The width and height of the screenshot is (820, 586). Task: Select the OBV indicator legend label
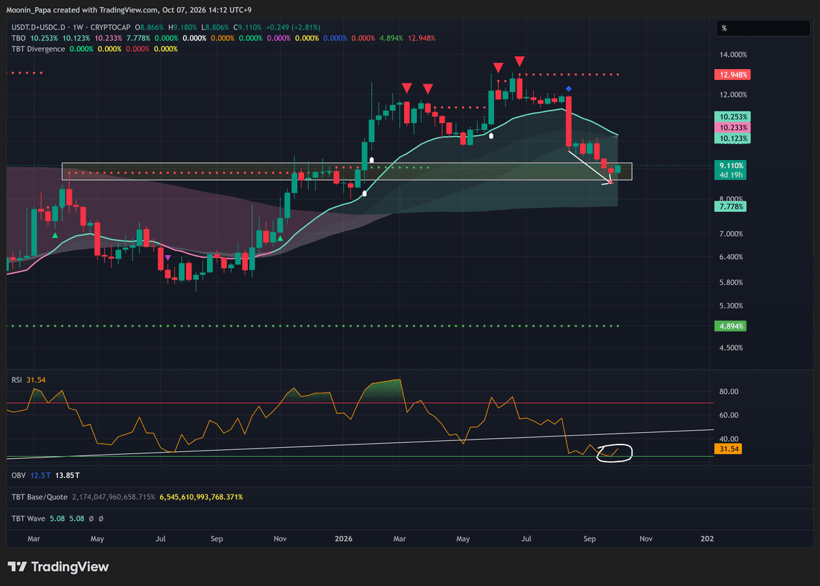point(18,475)
